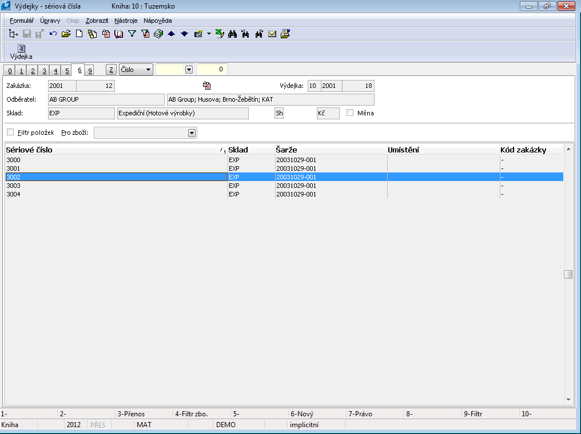This screenshot has height=434, width=581.
Task: Toggle the Měna checkbox
Action: tap(350, 113)
